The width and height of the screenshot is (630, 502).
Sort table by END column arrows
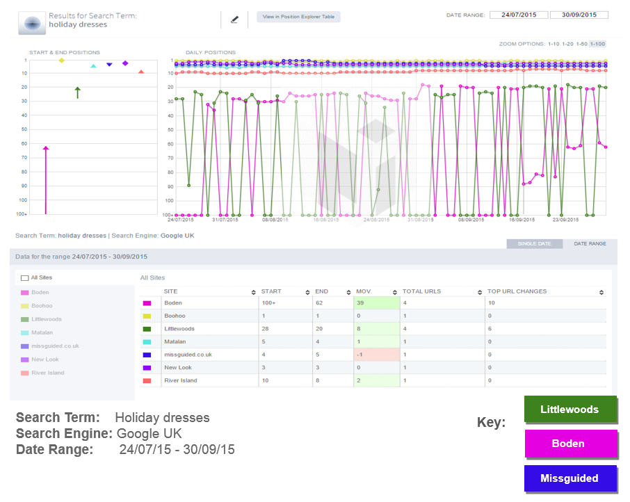tap(348, 292)
